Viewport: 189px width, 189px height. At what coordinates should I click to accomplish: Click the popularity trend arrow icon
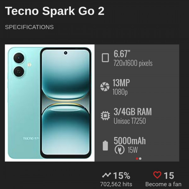(107, 175)
